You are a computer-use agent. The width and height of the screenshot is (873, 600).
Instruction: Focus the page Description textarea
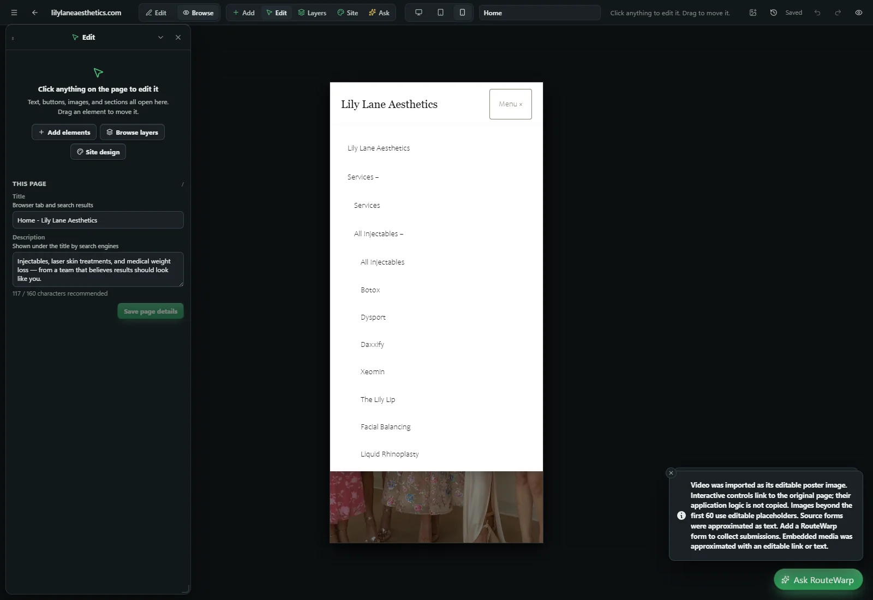coord(98,269)
